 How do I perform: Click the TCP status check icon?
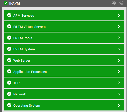[9, 83]
